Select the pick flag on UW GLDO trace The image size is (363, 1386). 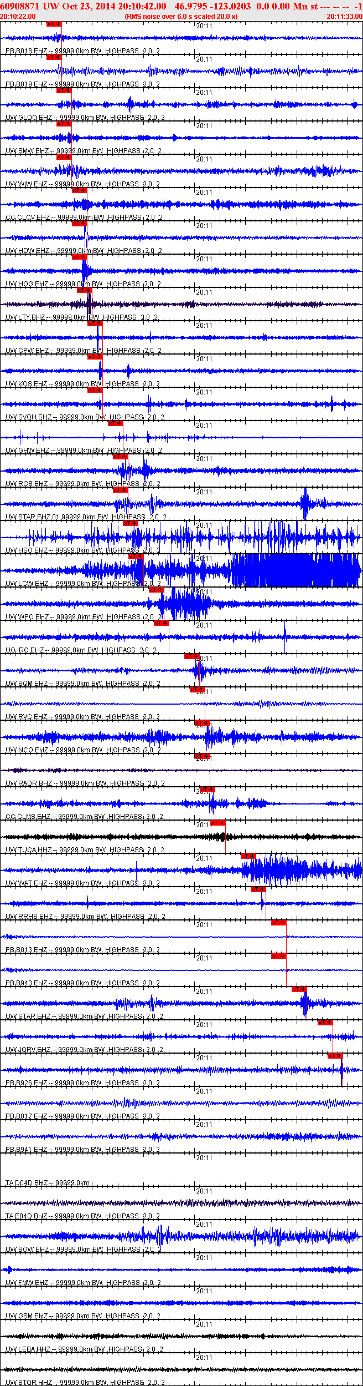click(x=64, y=90)
